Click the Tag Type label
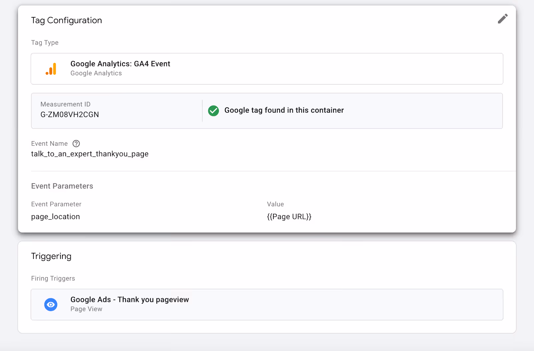 45,43
